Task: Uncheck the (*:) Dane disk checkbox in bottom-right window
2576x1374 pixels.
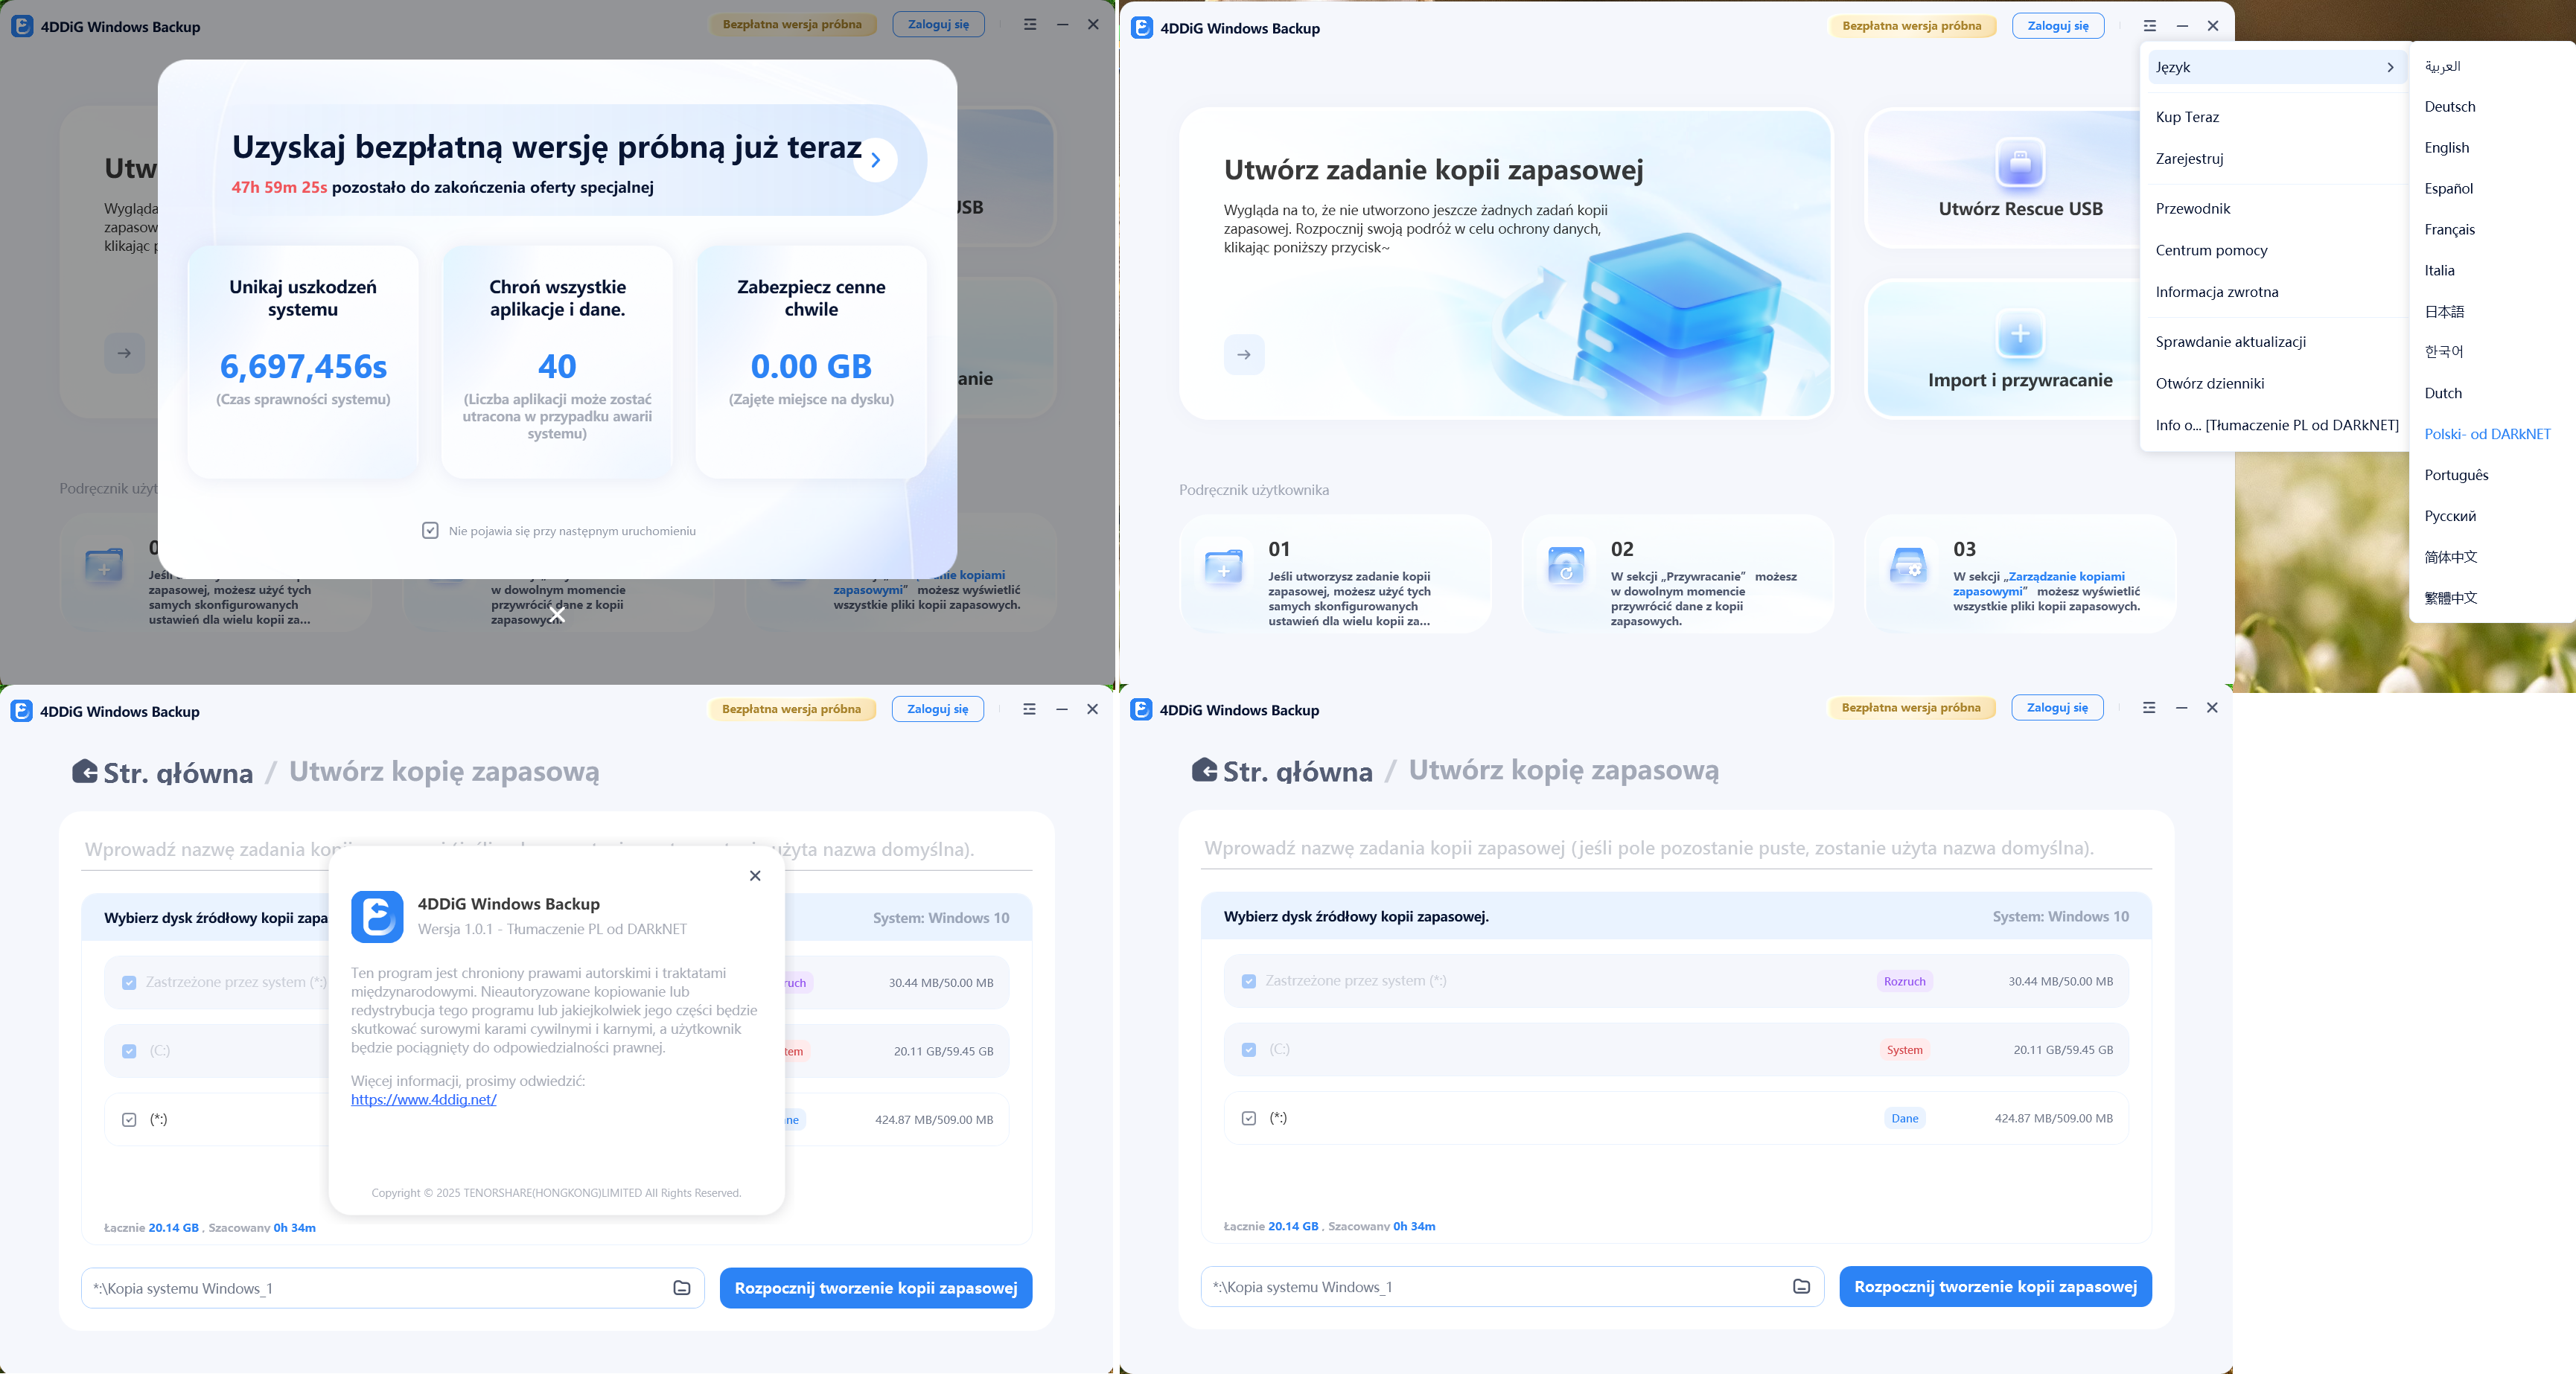Action: pos(1249,1118)
